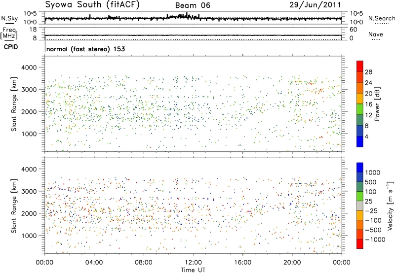The image size is (395, 273).
Task: Click the 'Nave' legend label
Action: [x=376, y=34]
